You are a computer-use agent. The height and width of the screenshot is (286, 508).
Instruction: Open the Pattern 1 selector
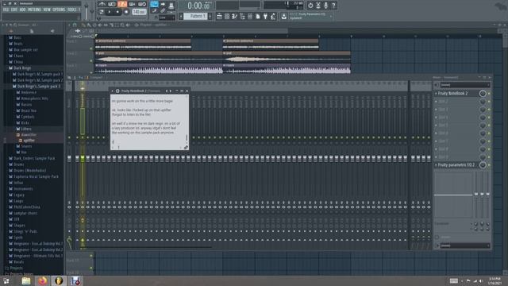point(195,16)
